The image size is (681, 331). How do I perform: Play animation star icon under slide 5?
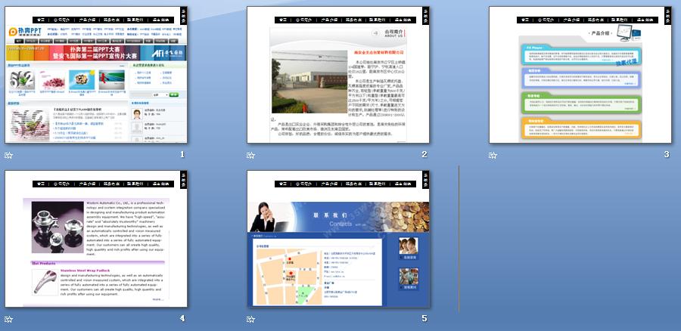pos(250,320)
